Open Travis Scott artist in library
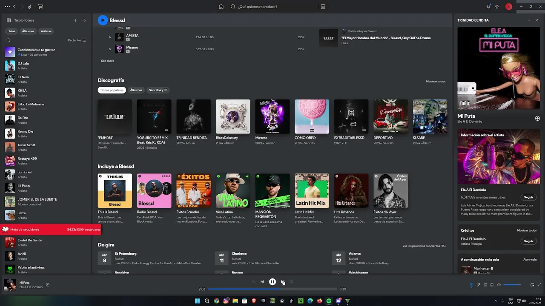The image size is (545, 306). click(x=46, y=147)
